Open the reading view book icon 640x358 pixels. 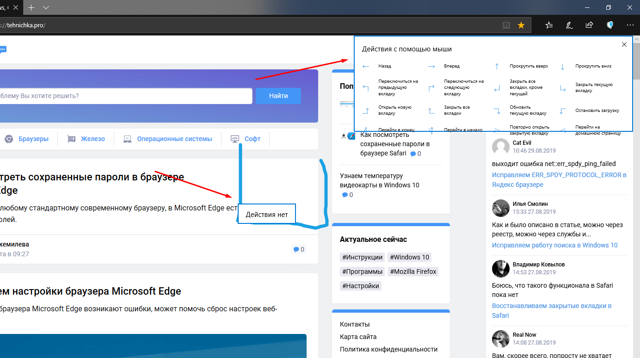(506, 25)
